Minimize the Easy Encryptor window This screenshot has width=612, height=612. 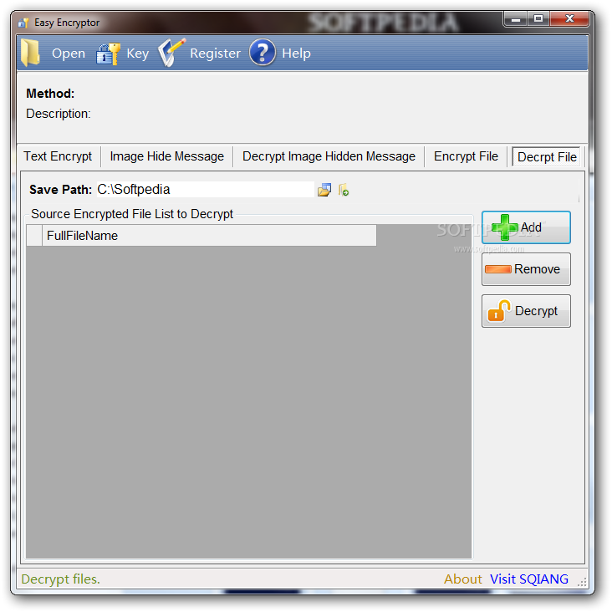click(516, 18)
